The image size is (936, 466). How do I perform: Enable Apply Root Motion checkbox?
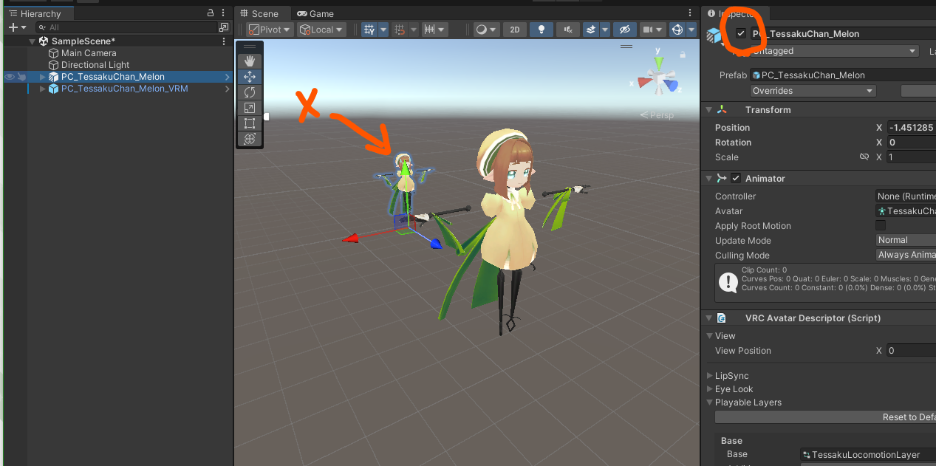click(881, 225)
